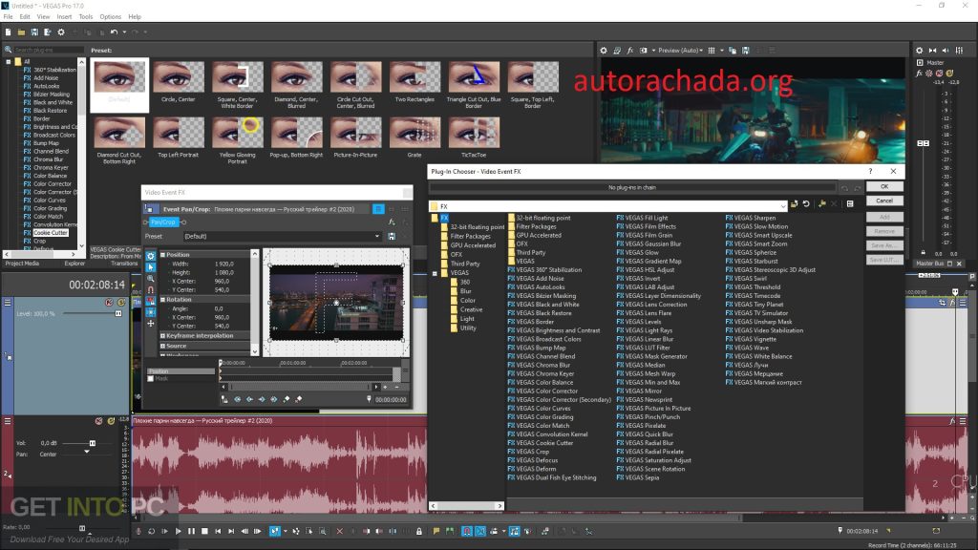Switch to the Project Media tab
The height and width of the screenshot is (550, 978).
tap(23, 264)
